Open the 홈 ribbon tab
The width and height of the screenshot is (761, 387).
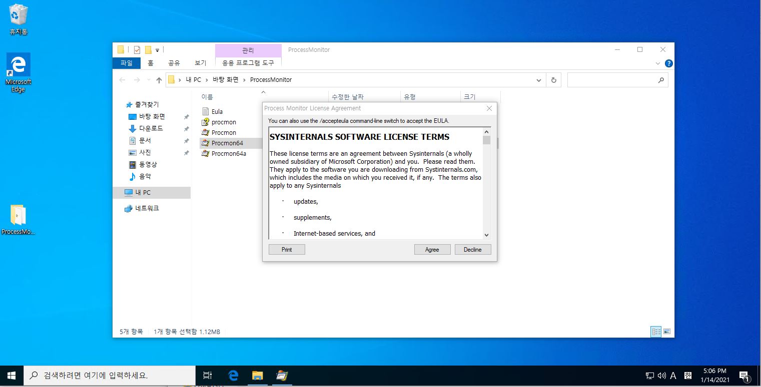(x=151, y=63)
